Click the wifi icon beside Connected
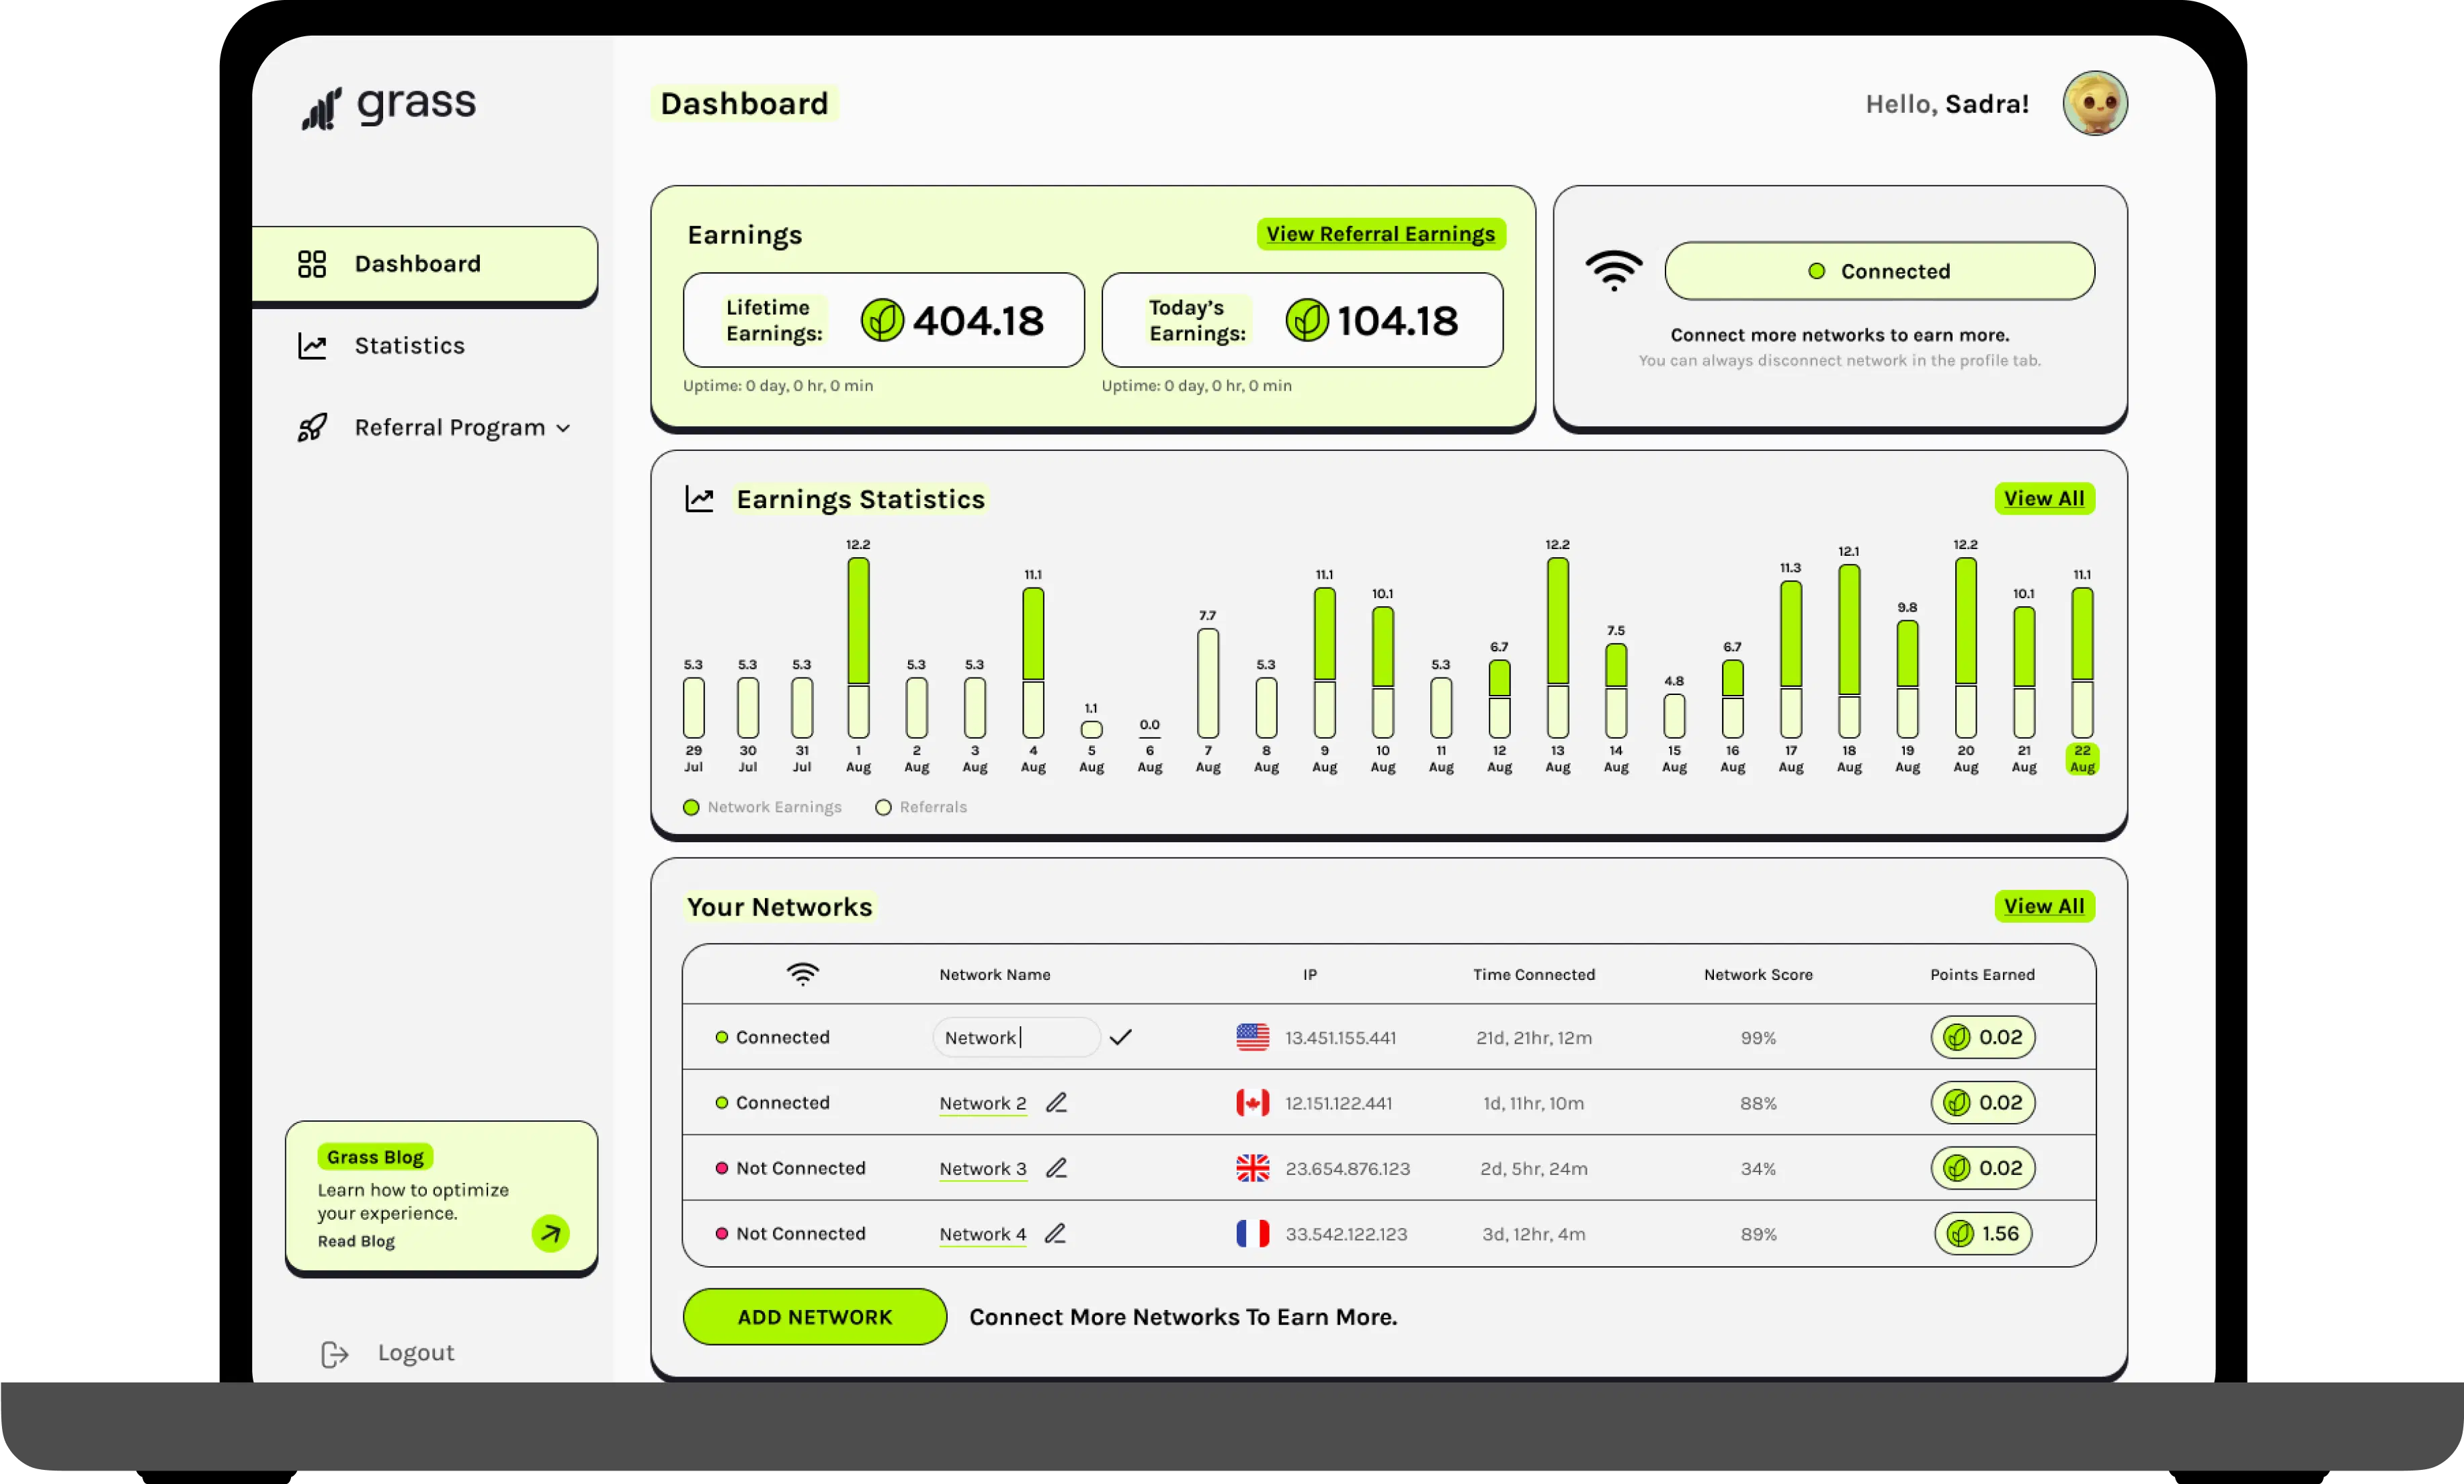This screenshot has width=2464, height=1484. [x=1613, y=270]
